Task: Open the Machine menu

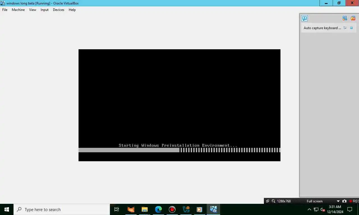Action: [x=18, y=10]
